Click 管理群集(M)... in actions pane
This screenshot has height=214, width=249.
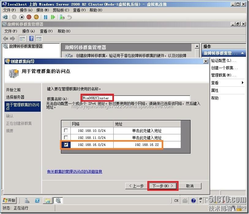click(x=224, y=75)
